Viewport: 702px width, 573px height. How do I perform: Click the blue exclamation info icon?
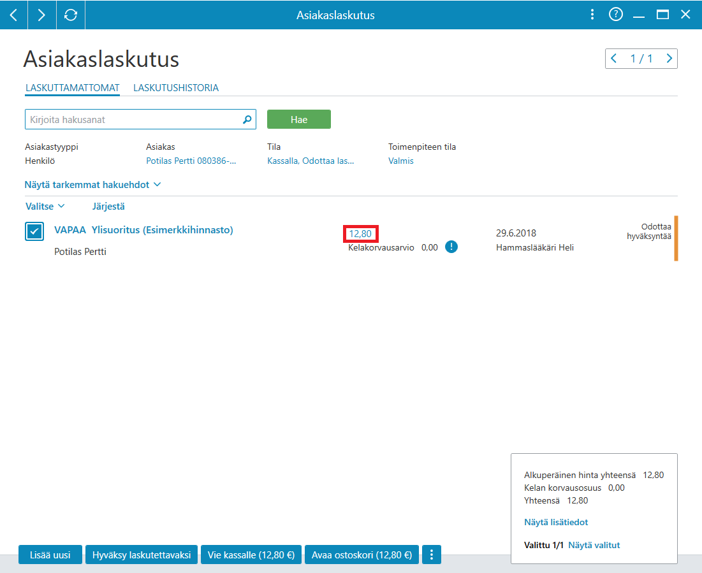pyautogui.click(x=451, y=247)
